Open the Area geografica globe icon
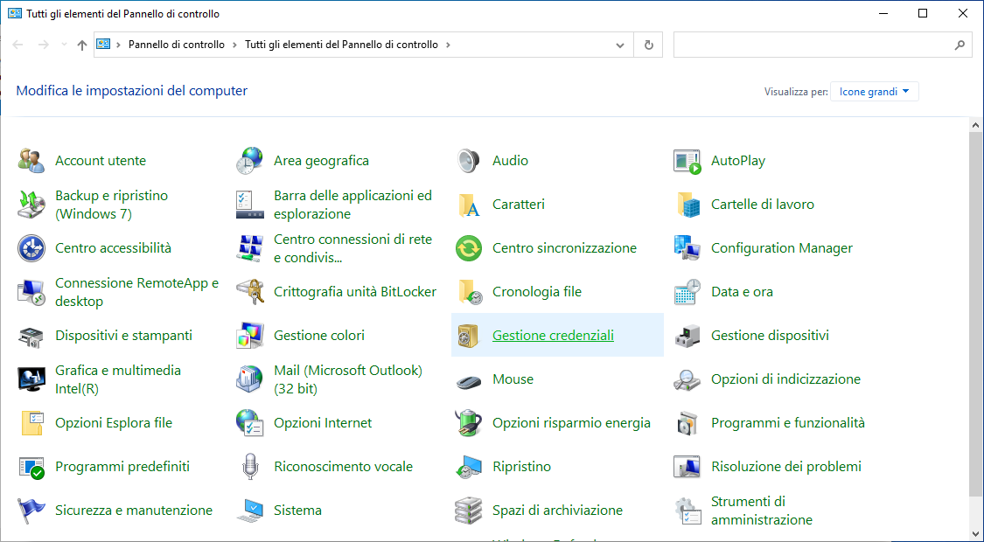984x542 pixels. coord(250,161)
